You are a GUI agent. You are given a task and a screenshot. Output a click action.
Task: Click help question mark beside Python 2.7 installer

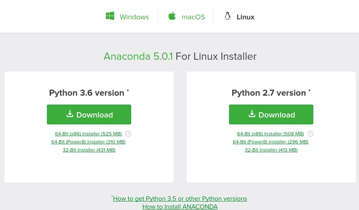point(310,134)
